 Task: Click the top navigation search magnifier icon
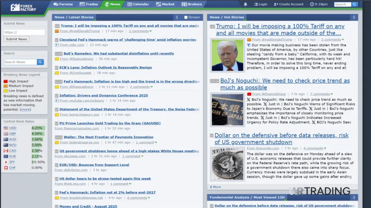coord(355,4)
